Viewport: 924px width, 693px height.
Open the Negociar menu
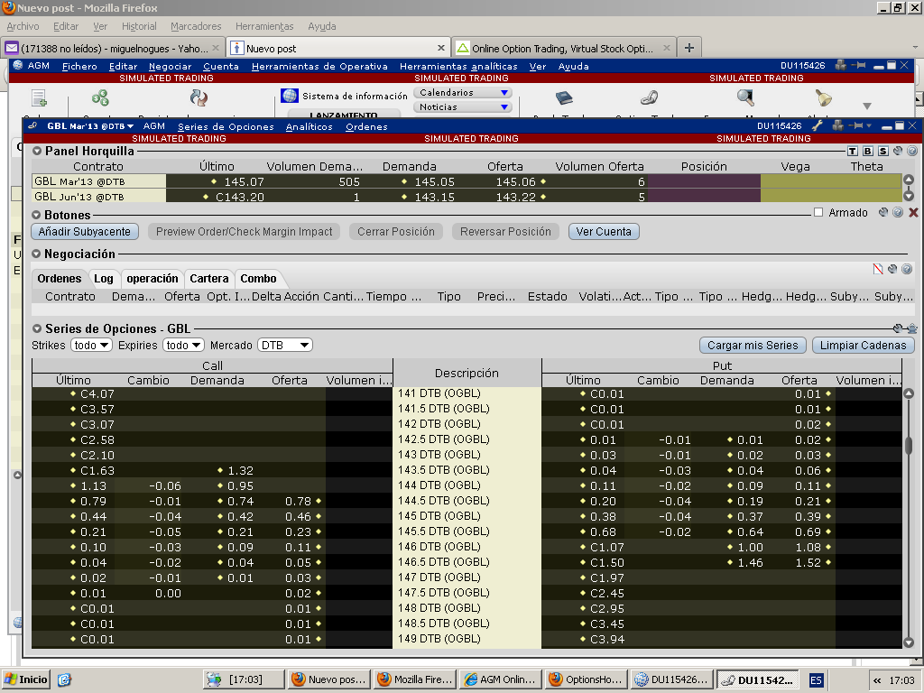click(x=171, y=66)
